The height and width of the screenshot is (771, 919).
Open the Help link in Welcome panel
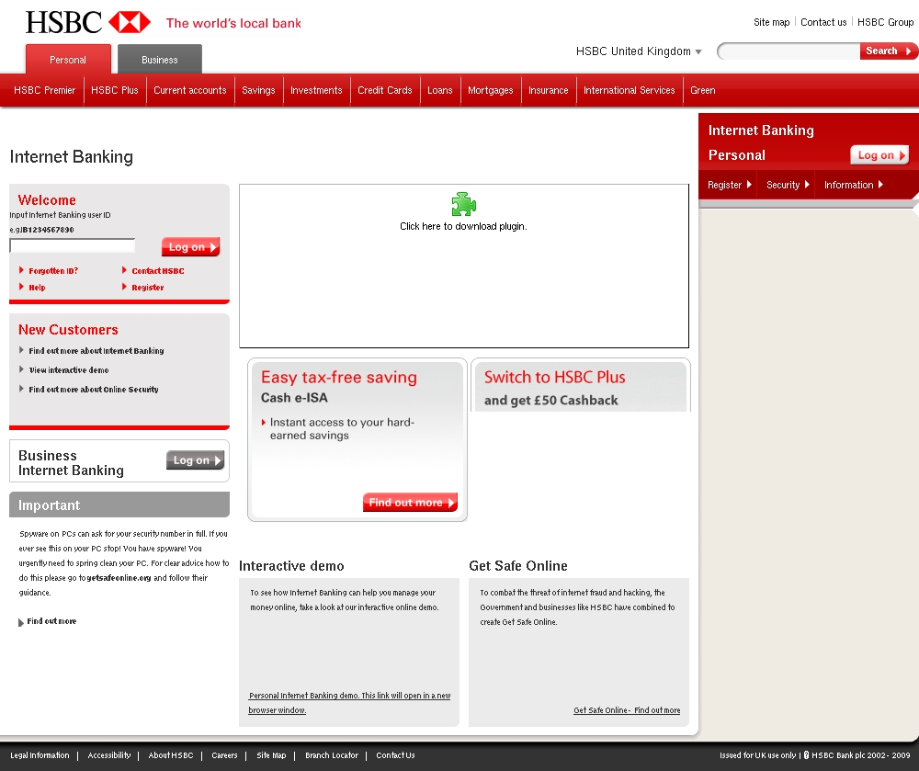pos(37,287)
